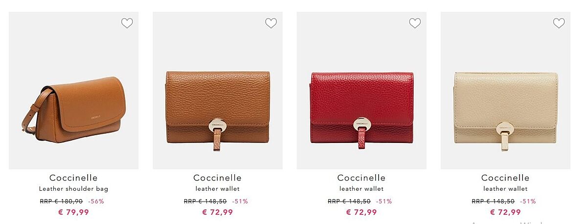Select 'leather wallet' title under red wallet
587x224 pixels.
click(361, 189)
